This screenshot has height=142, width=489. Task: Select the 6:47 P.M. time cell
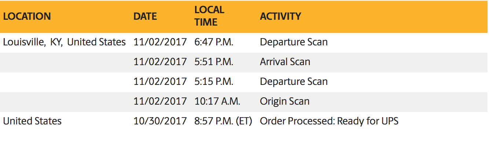pyautogui.click(x=214, y=42)
